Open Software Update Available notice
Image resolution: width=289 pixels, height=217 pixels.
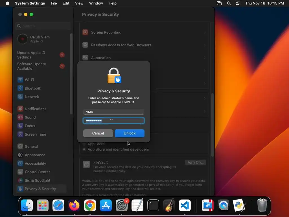click(x=41, y=66)
